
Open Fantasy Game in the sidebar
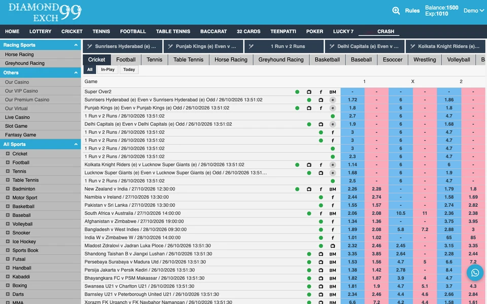tap(20, 135)
